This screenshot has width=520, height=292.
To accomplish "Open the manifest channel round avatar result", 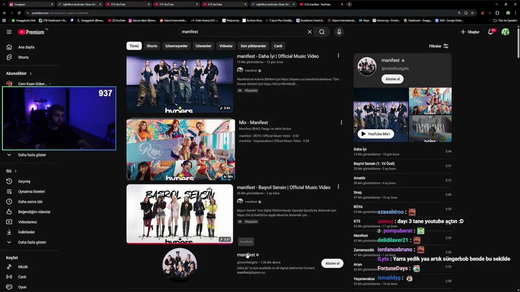I will [x=180, y=265].
